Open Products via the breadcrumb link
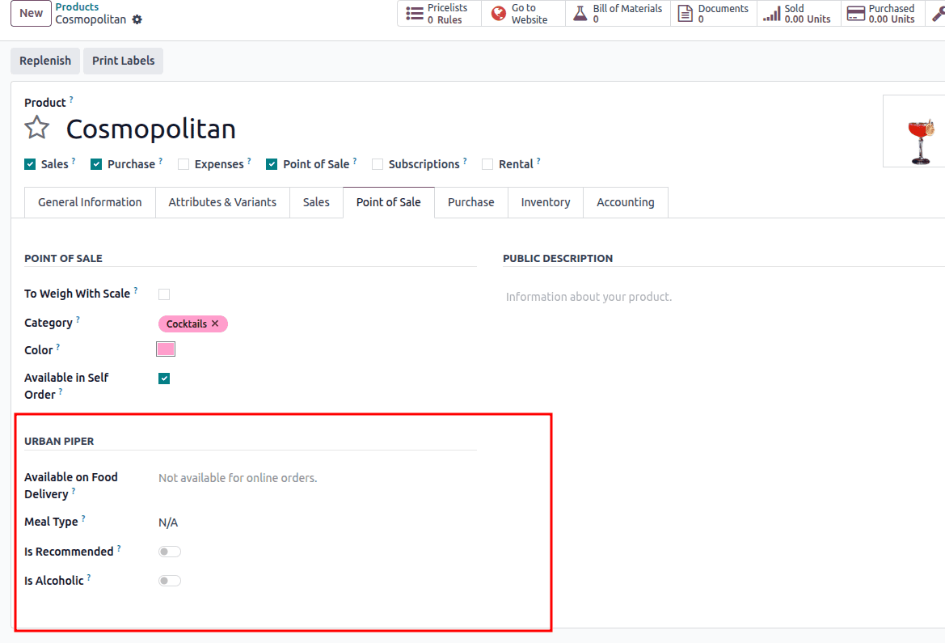 (77, 6)
